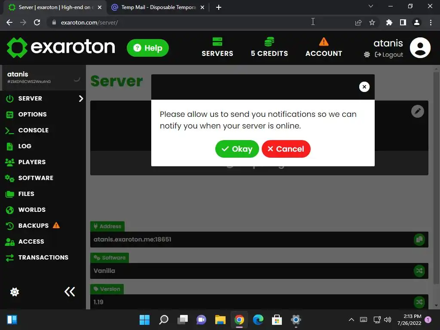Screen dimensions: 440x330
Task: Click the sidebar settings gear icon
Action: tap(15, 292)
